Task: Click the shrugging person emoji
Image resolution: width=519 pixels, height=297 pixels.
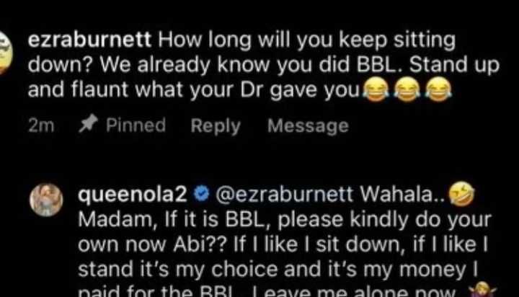Action: [x=482, y=290]
